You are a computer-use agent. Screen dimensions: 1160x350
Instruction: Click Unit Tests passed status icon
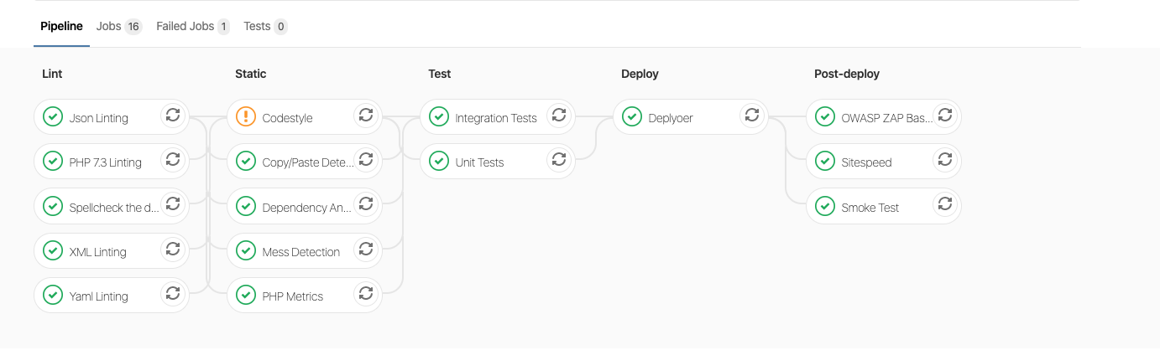[x=439, y=162]
